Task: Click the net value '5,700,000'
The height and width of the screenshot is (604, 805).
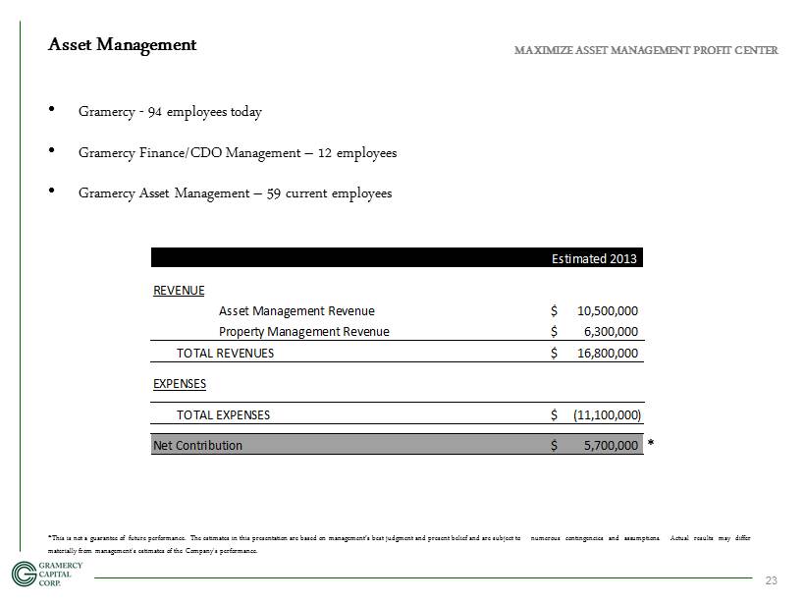Action: click(611, 445)
